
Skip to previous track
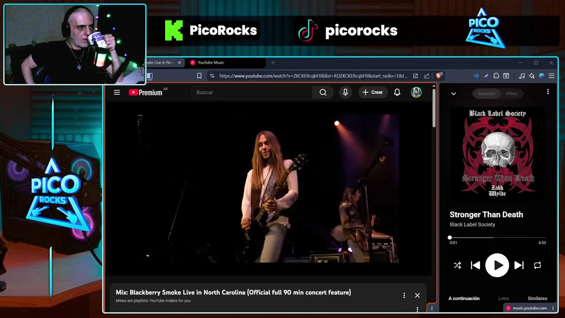[x=475, y=265]
